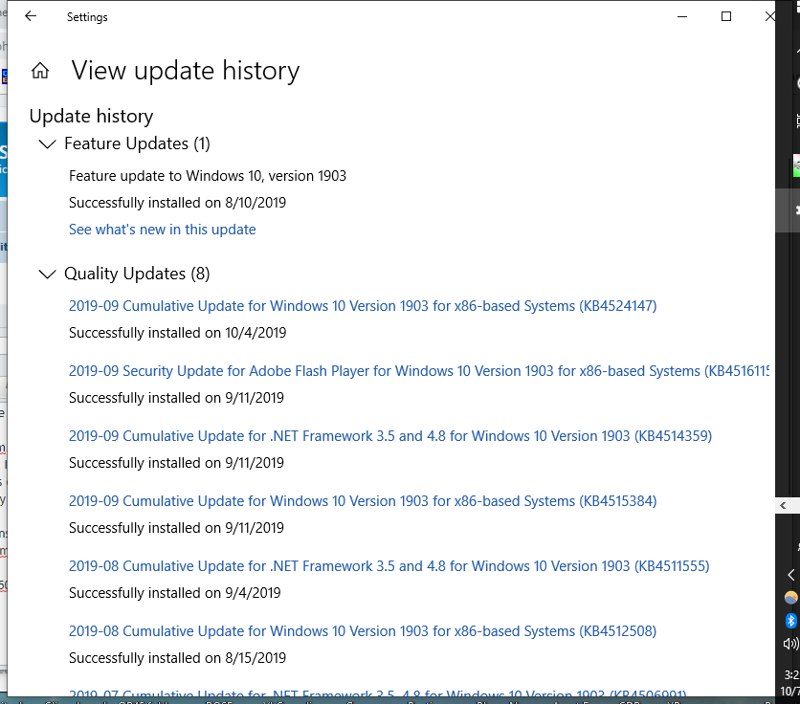The width and height of the screenshot is (800, 704).
Task: Minimize the Settings window
Action: coord(682,17)
